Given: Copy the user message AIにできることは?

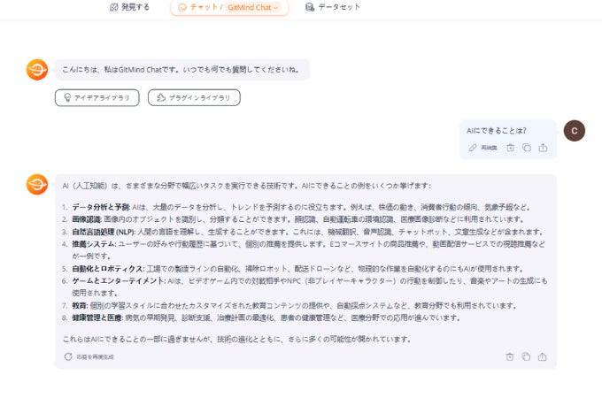Looking at the screenshot, I should (526, 148).
